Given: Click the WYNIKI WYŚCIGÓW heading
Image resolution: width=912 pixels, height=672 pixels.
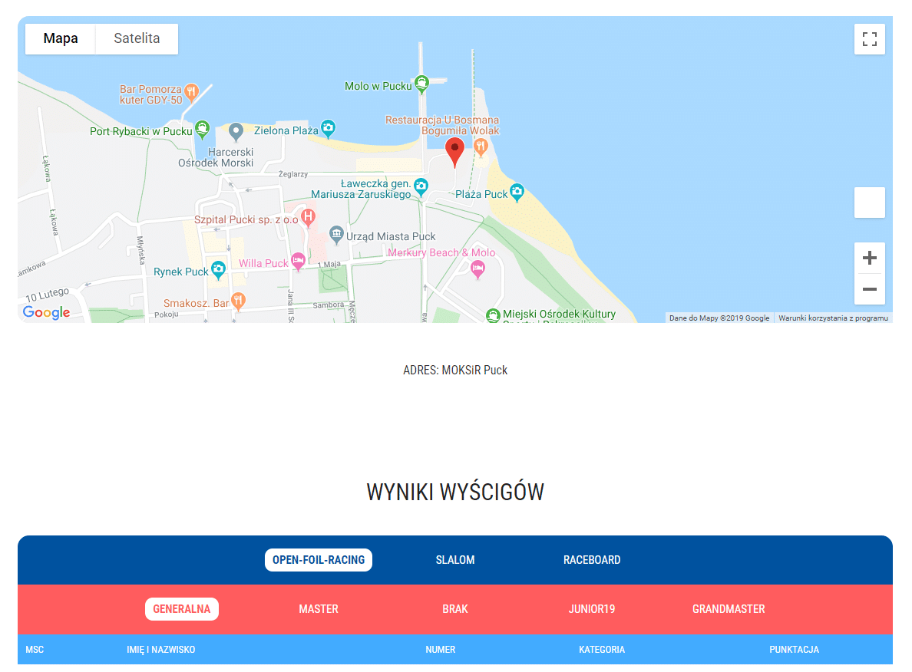Looking at the screenshot, I should (455, 492).
